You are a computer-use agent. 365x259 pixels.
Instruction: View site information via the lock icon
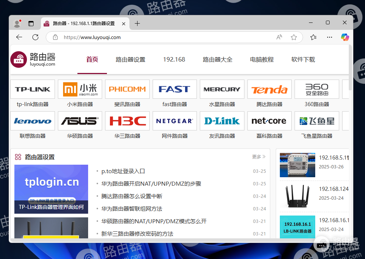(x=55, y=37)
